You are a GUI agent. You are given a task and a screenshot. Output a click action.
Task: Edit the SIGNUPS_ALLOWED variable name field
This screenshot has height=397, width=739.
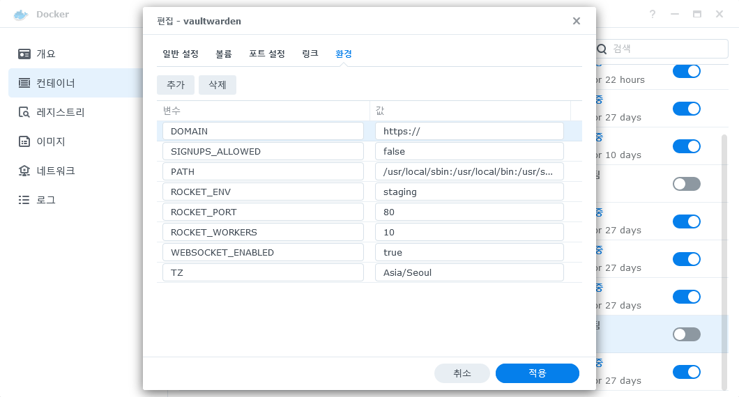coord(263,151)
